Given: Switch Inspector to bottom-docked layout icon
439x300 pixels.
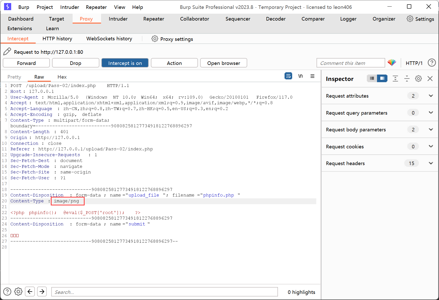Looking at the screenshot, I should click(372, 78).
